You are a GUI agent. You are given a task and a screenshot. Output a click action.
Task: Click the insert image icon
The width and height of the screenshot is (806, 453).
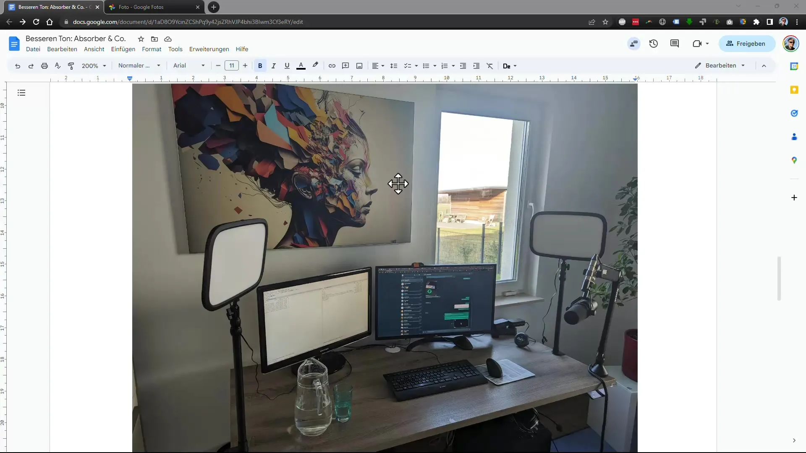(359, 66)
